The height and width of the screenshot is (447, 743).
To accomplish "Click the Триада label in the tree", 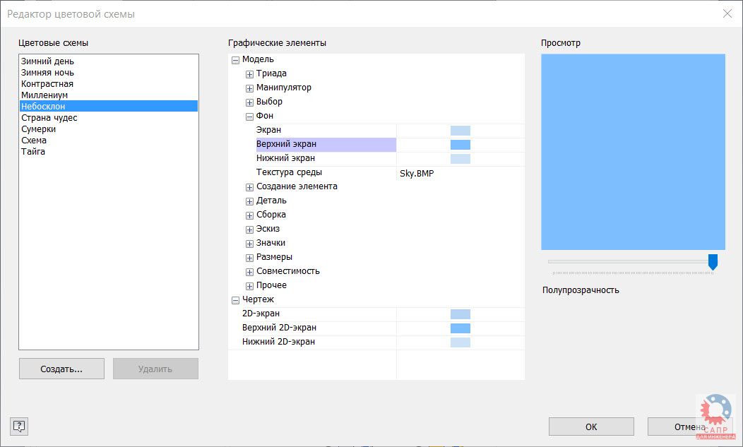I will click(x=271, y=73).
